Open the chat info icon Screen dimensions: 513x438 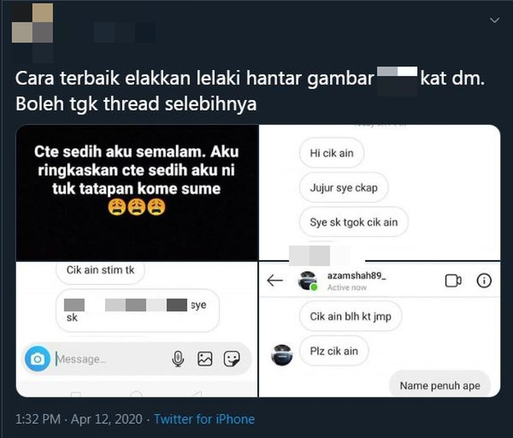484,280
